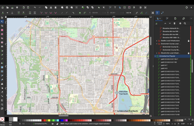Open Align and Distribute dialog

pyautogui.click(x=134, y=7)
